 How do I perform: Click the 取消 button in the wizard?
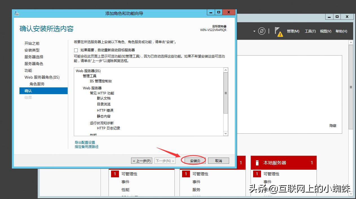pos(218,160)
